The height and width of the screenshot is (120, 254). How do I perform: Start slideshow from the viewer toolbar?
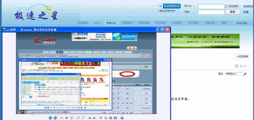coord(71,118)
